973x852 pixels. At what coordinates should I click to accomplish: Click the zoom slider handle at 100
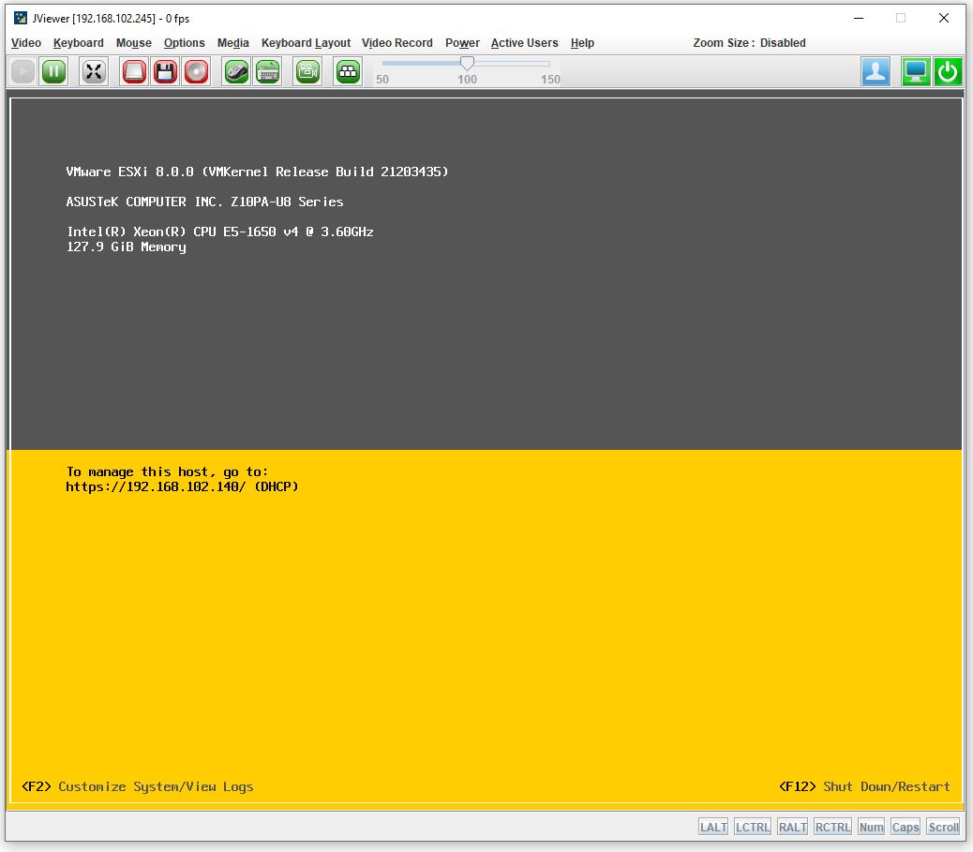(467, 64)
